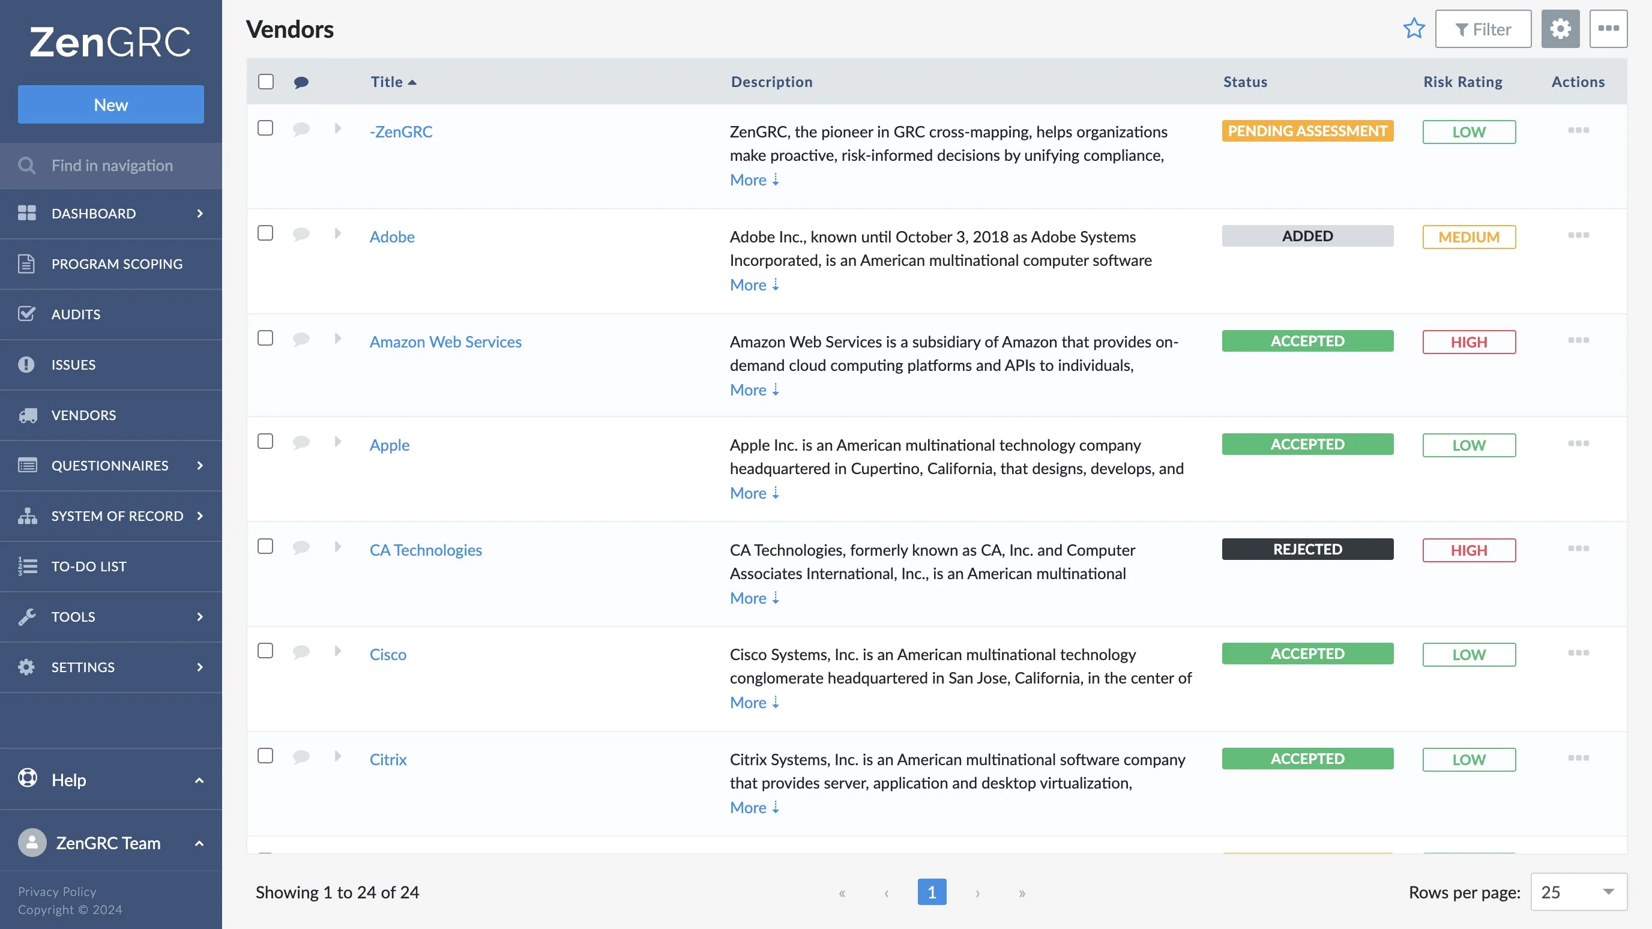The height and width of the screenshot is (929, 1652).
Task: Open actions menu for Cisco vendor
Action: click(x=1578, y=654)
